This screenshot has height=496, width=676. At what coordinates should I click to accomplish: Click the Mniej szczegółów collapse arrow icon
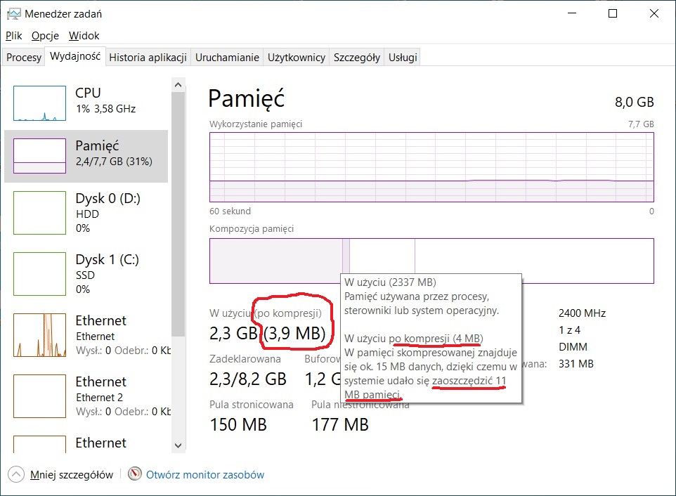click(x=15, y=474)
